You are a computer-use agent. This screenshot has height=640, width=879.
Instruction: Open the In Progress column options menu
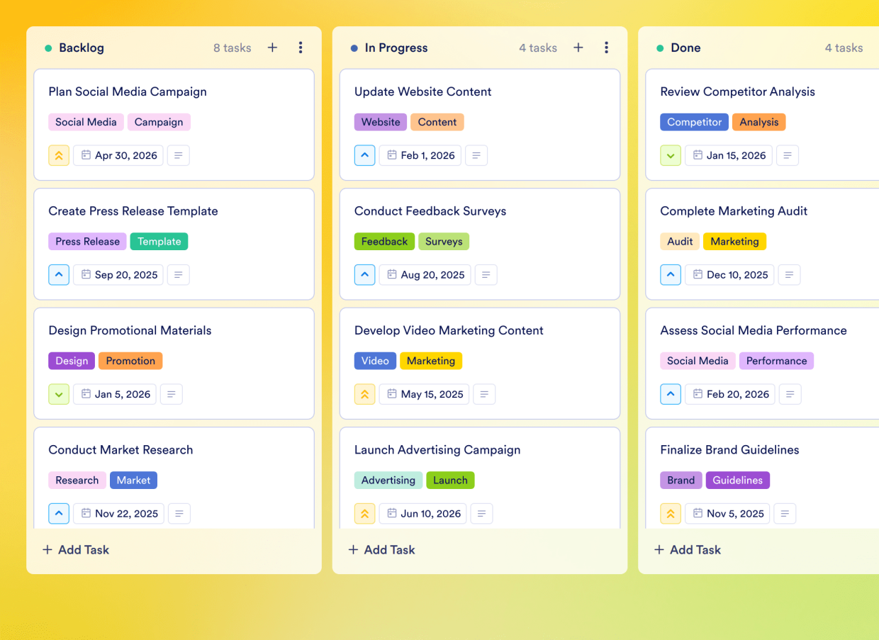606,47
